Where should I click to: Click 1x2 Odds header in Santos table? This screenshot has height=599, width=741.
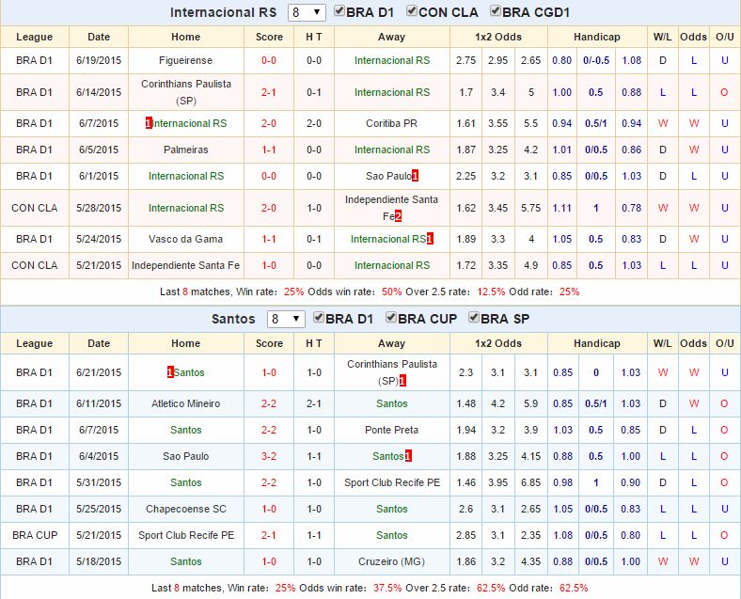pyautogui.click(x=498, y=343)
